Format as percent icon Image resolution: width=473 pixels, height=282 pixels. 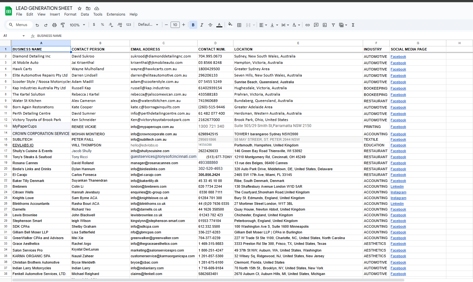coord(103,24)
